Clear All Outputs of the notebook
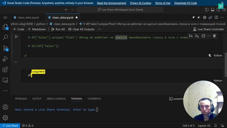227x128 pixels. click(81, 29)
